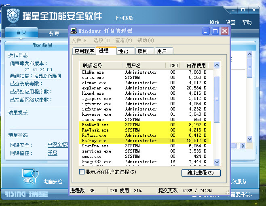This screenshot has height=206, width=266.
Task: Switch to the 用户 tab
Action: [164, 51]
